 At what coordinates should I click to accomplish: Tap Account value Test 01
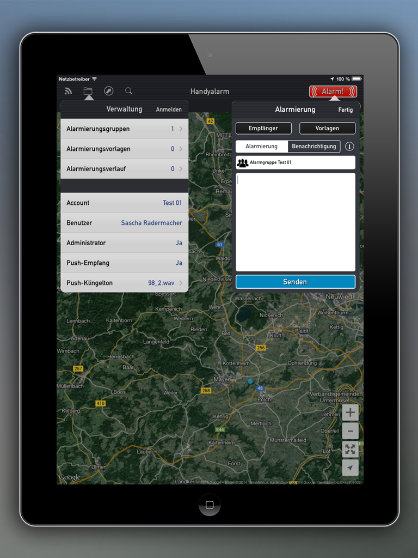[172, 203]
